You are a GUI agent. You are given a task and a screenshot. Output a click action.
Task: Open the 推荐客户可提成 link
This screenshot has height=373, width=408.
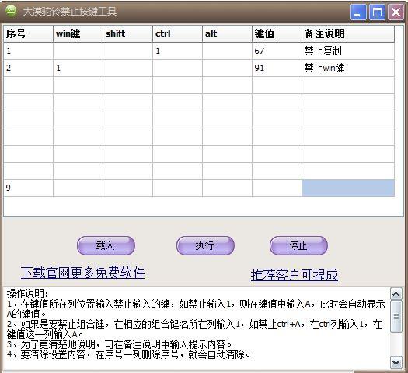point(295,275)
